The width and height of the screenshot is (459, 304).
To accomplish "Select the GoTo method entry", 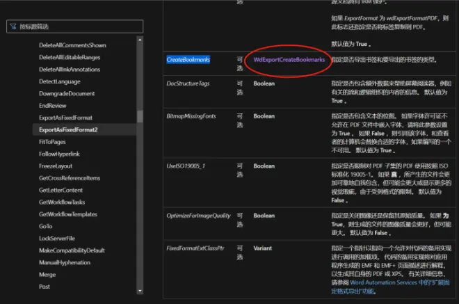I will tap(46, 226).
